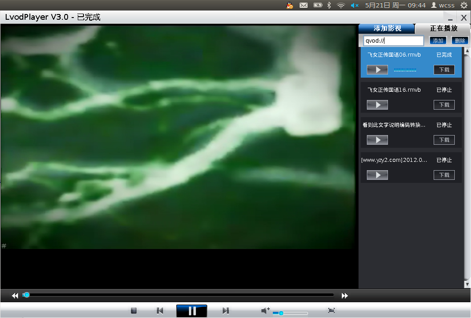This screenshot has height=318, width=471.
Task: Select 飞女正传国语16.rmvb file name
Action: (x=394, y=90)
